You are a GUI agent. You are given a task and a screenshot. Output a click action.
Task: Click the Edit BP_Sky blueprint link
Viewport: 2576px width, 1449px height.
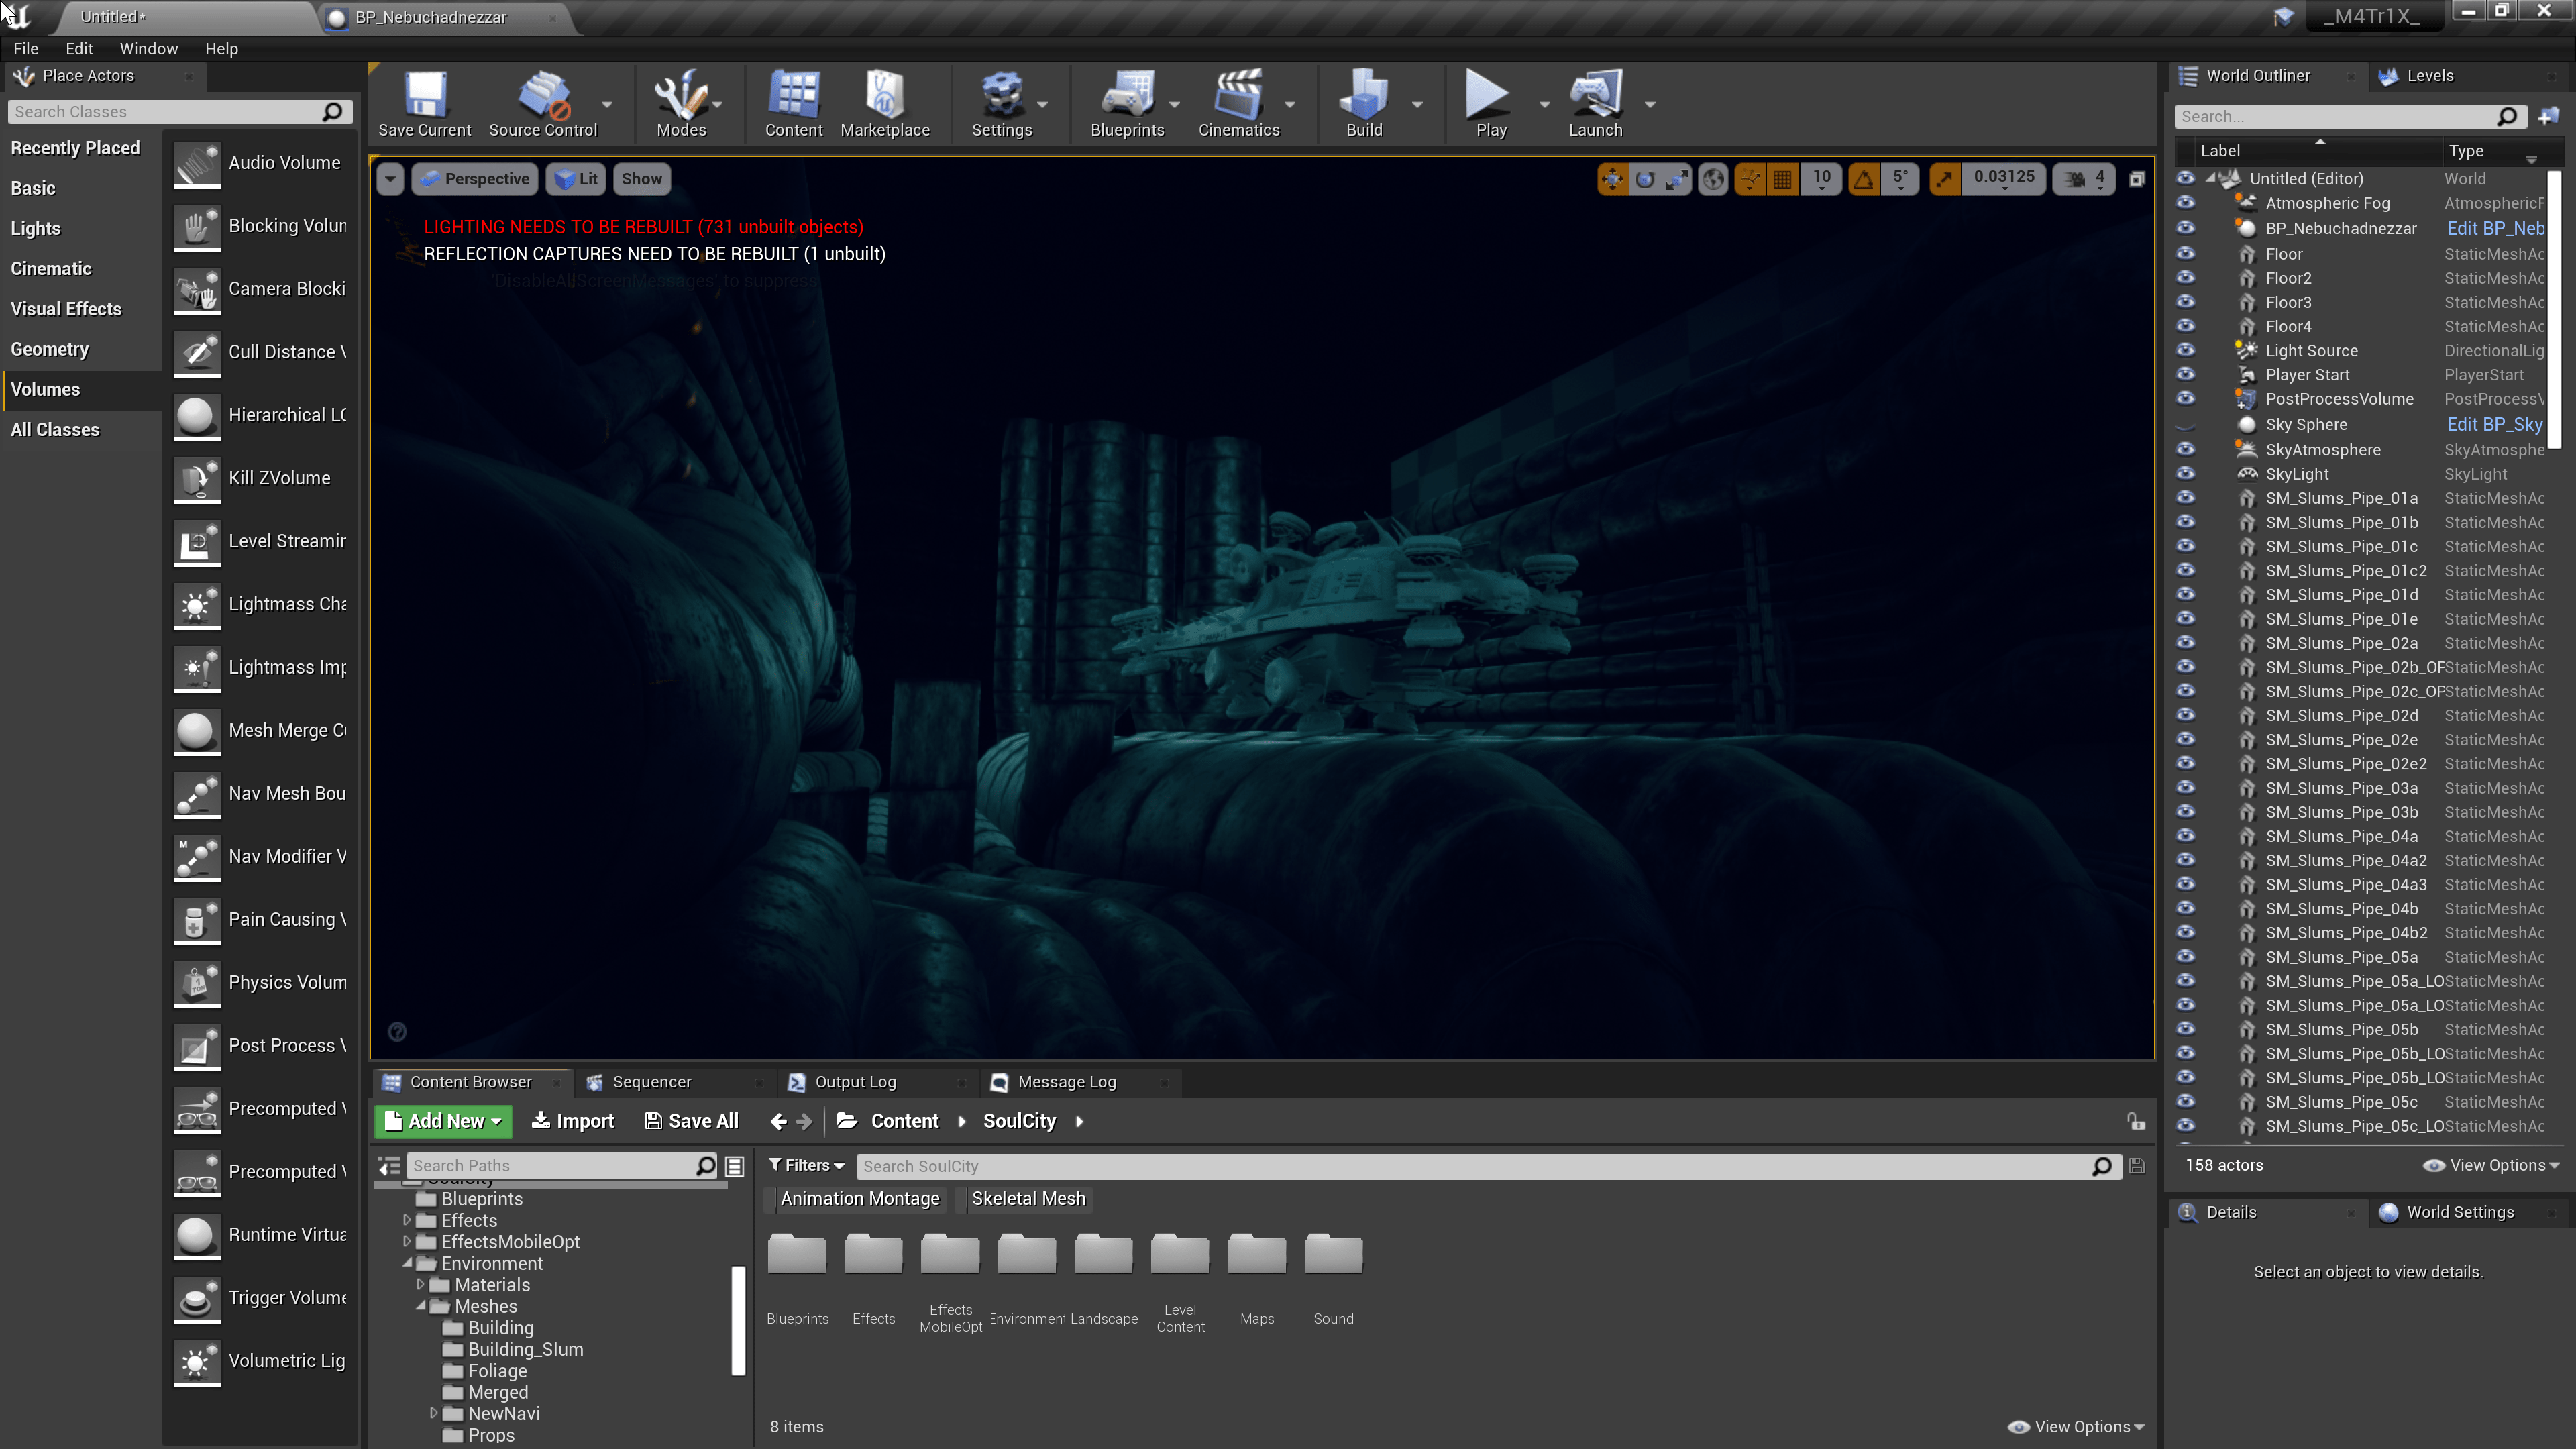coord(2493,424)
